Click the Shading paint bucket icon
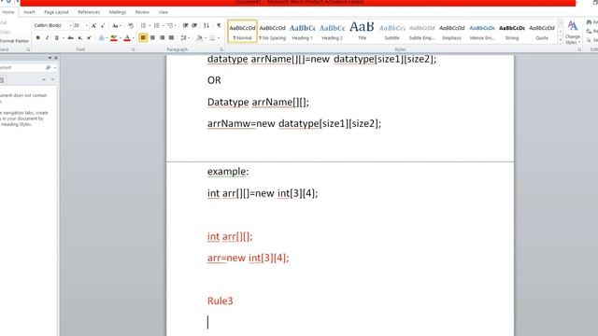The image size is (598, 336). coord(199,37)
